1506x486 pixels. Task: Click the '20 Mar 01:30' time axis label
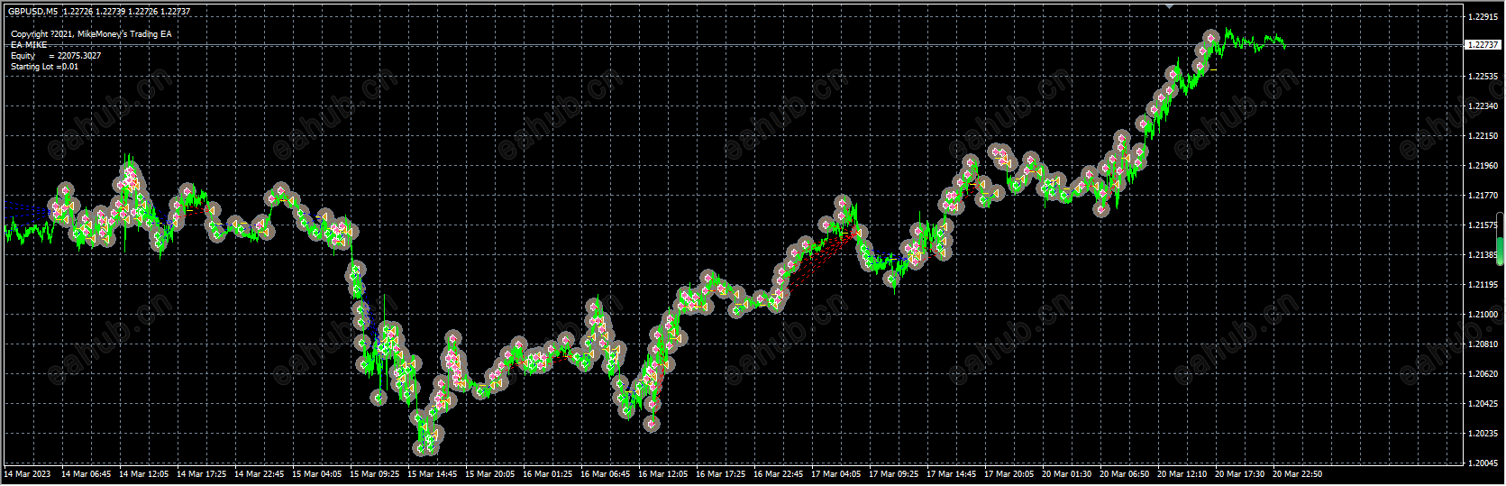[1068, 474]
